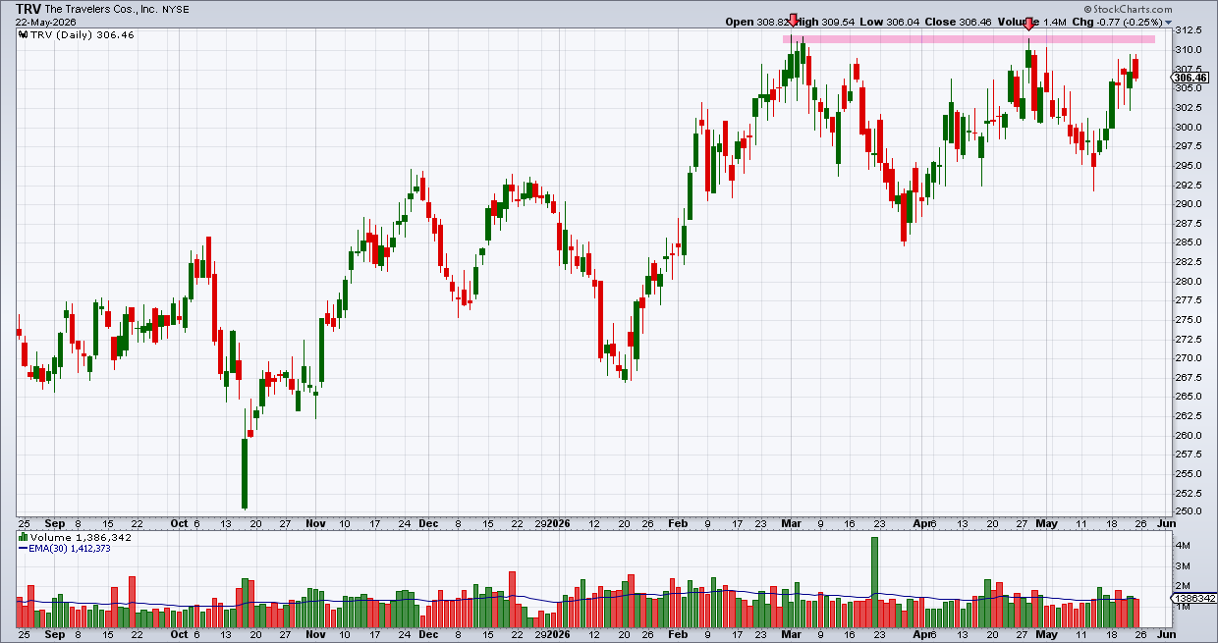Click the 302.5 price axis label
Screen dimensions: 1218x643
click(x=1187, y=108)
